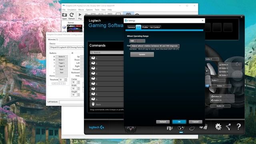Switch to the Profile settings tab
The width and height of the screenshot is (256, 144).
(x=145, y=27)
